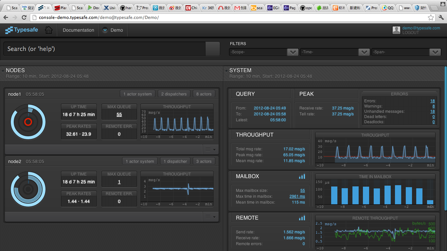The image size is (447, 251).
Task: Open the Span filter dropdown
Action: pyautogui.click(x=406, y=52)
